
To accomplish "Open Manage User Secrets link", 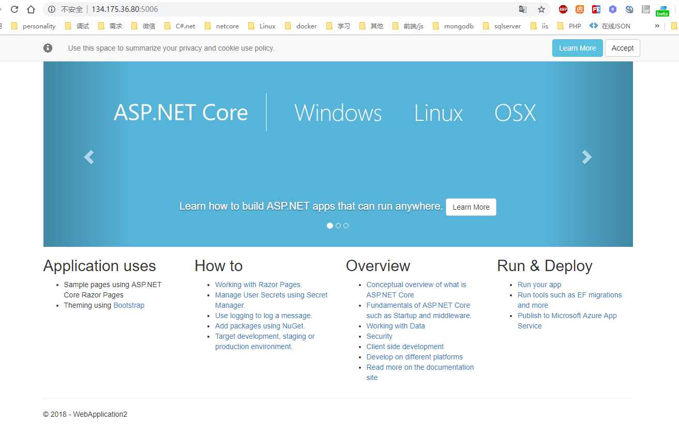I will (271, 300).
